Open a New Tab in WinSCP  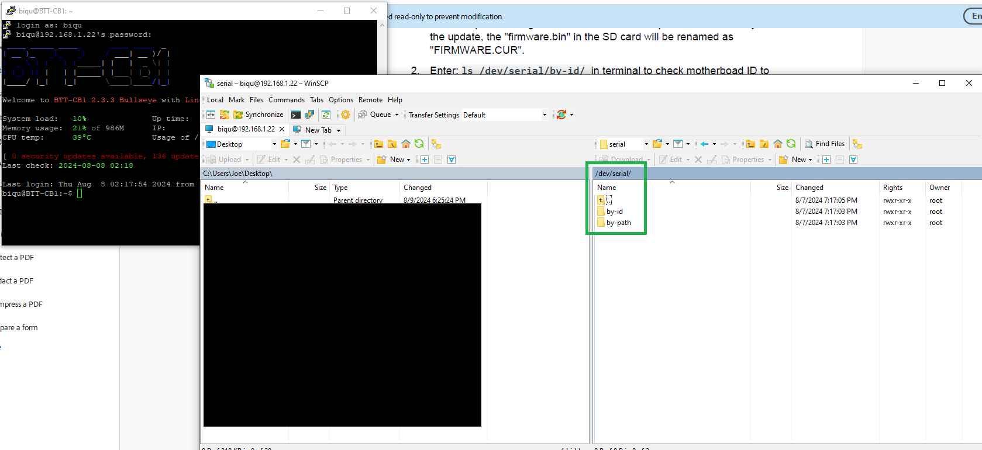[313, 130]
